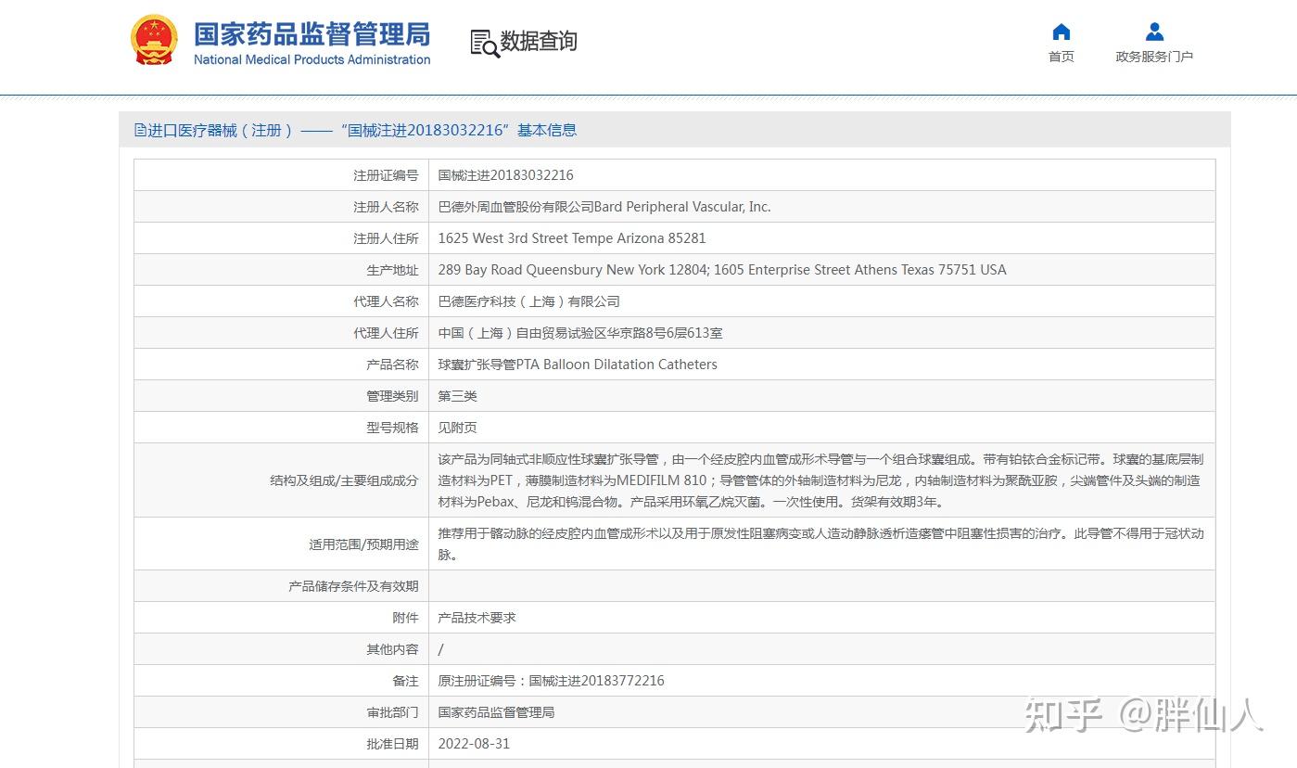Select approval date 2022-08-31
This screenshot has width=1297, height=768.
coord(474,744)
